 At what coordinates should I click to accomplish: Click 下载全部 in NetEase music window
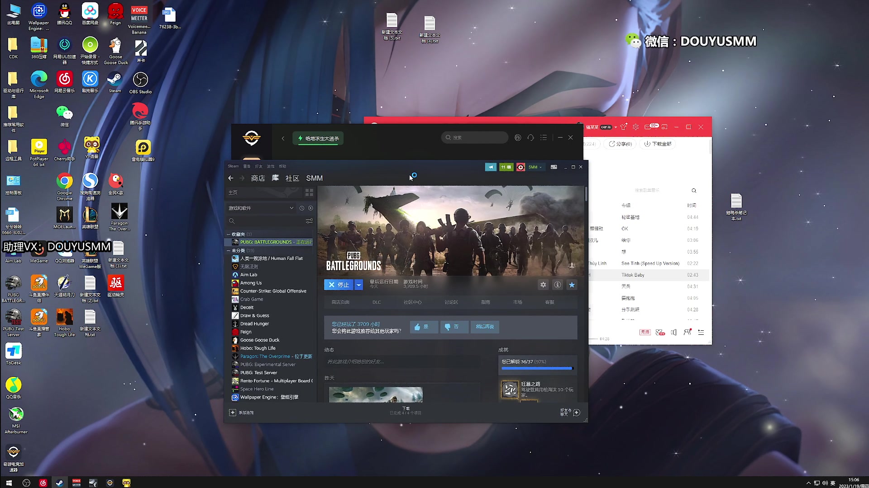658,144
